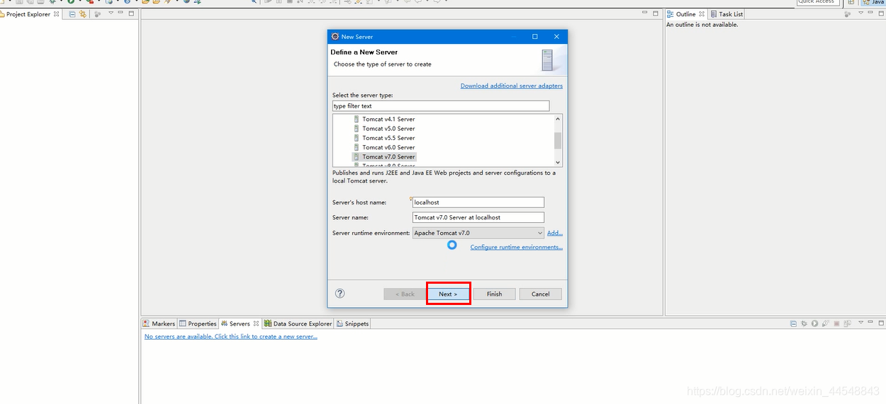
Task: Minimize the Servers panel
Action: pos(870,322)
